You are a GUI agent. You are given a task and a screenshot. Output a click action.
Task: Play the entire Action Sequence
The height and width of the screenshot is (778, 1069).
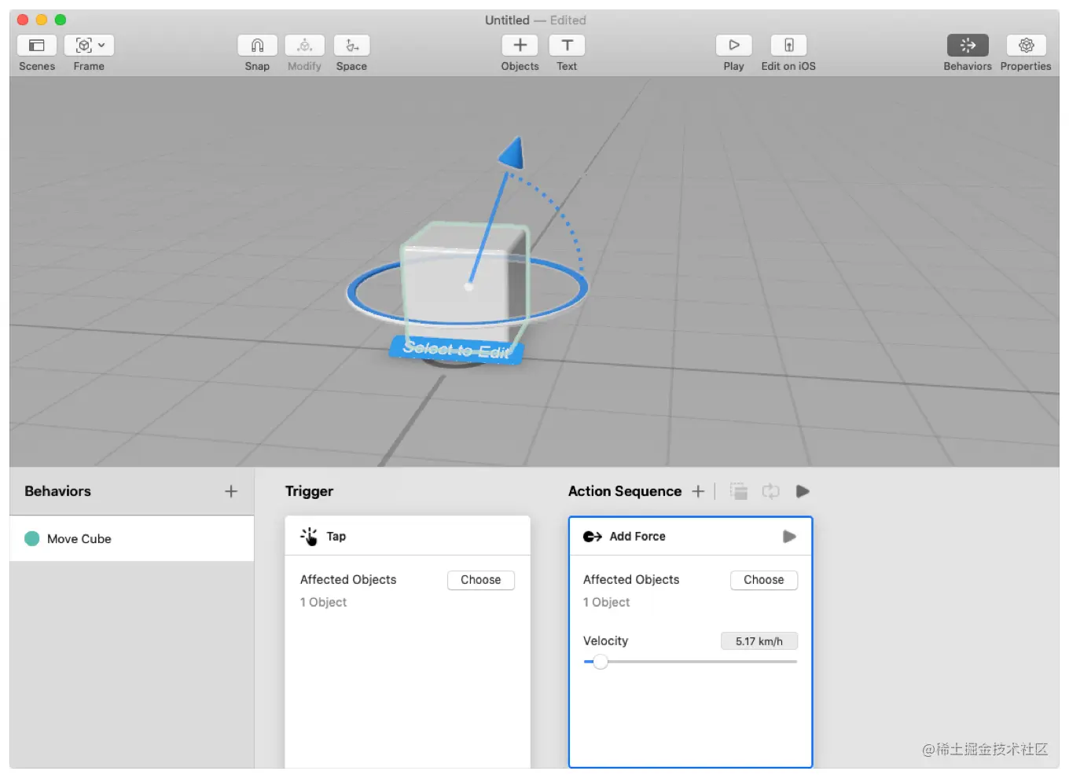coord(803,491)
